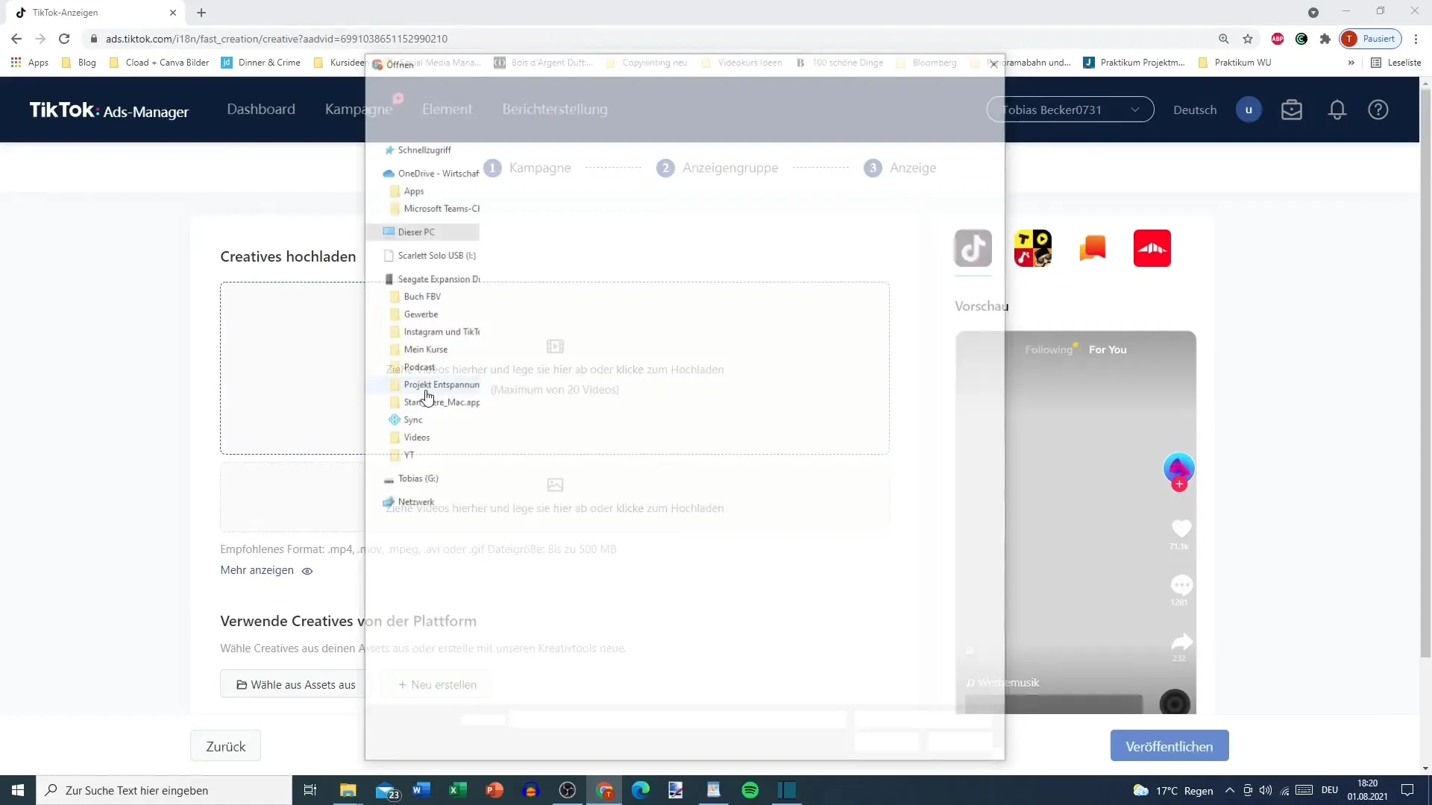Viewport: 1432px width, 805px height.
Task: Open the Sync folder in tree
Action: [406, 420]
